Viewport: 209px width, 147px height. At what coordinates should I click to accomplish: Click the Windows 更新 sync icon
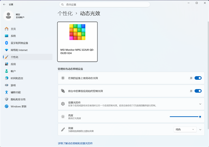coord(7,106)
